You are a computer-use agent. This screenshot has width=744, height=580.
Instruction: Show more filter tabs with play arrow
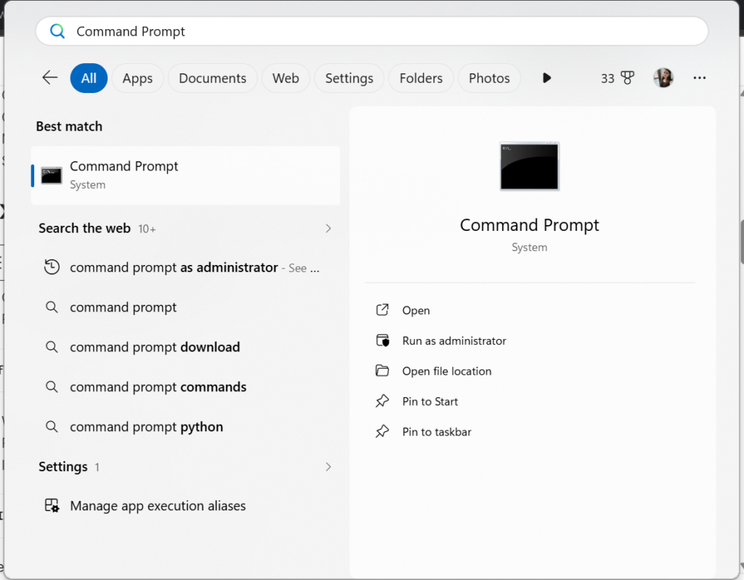point(546,78)
